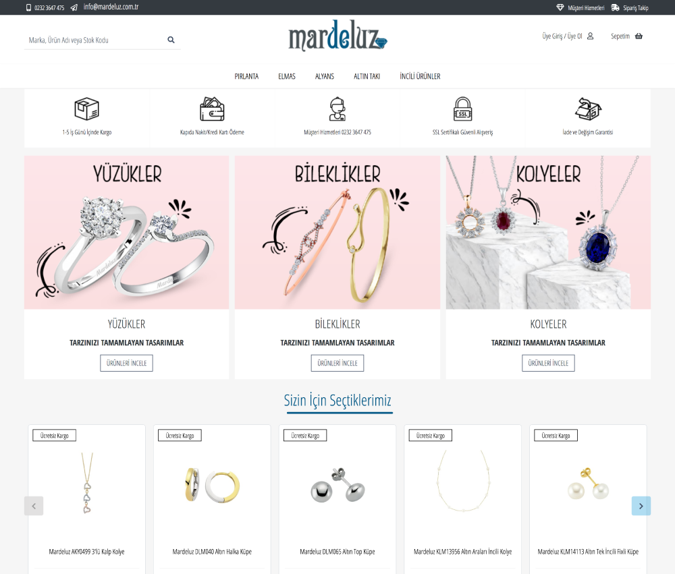Open the İNCİLİ ÜRÜNLER menu
Viewport: 675px width, 574px height.
[420, 76]
